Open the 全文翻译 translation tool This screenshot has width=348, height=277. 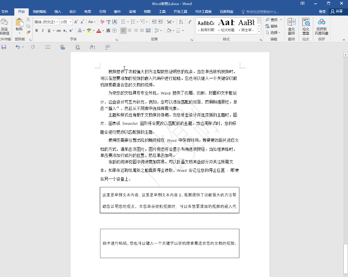pos(291,26)
